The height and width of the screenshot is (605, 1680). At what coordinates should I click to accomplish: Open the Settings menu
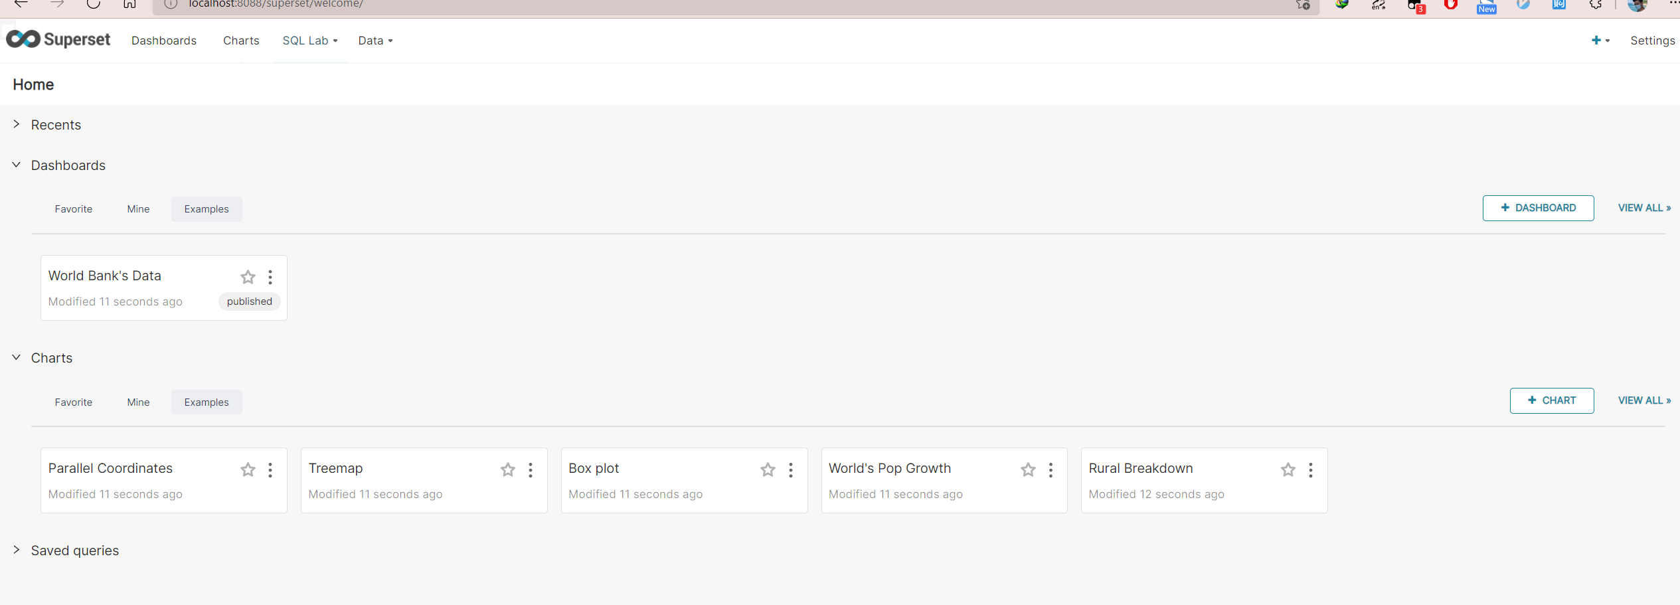(1653, 41)
